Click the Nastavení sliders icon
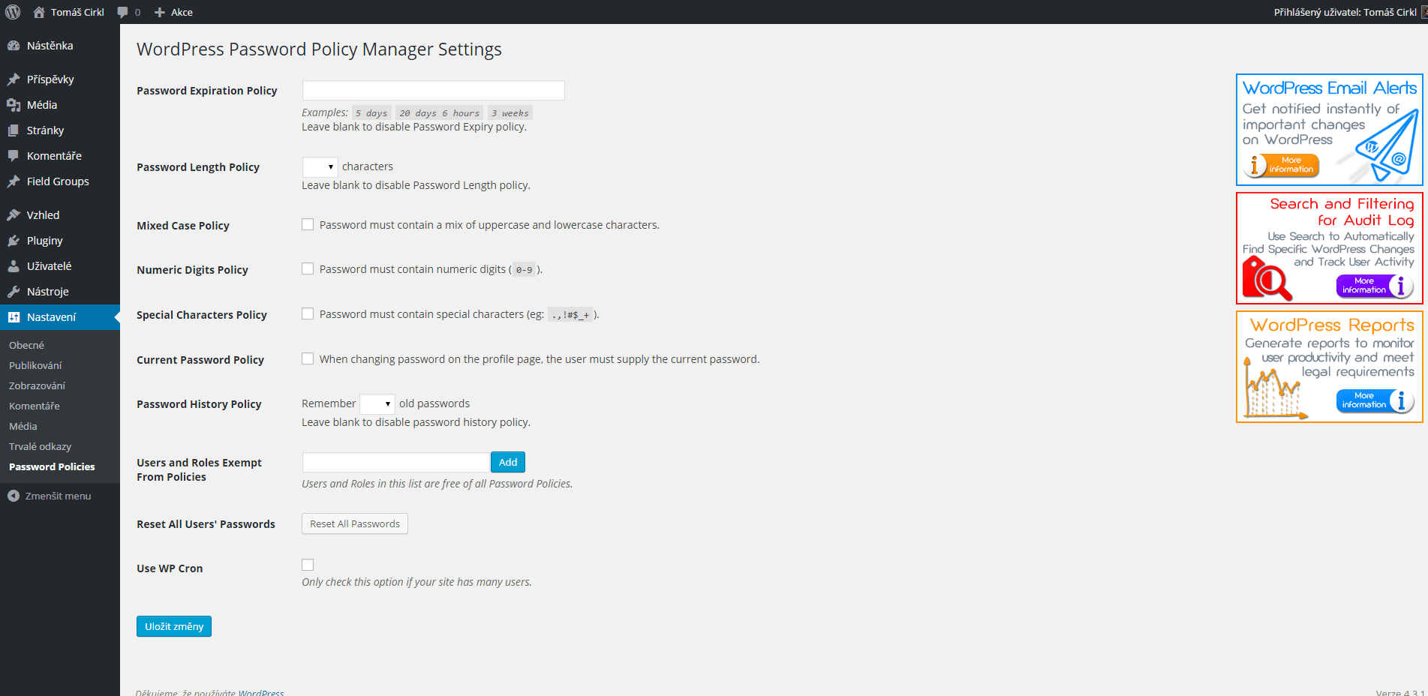 [14, 317]
